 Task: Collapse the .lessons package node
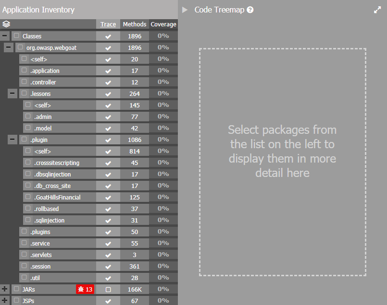[x=12, y=94]
